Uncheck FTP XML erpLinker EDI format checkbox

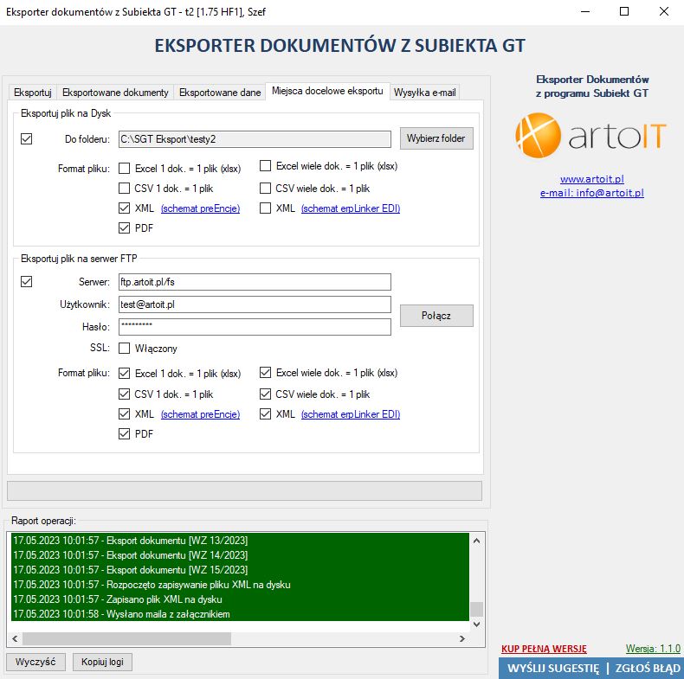[265, 413]
